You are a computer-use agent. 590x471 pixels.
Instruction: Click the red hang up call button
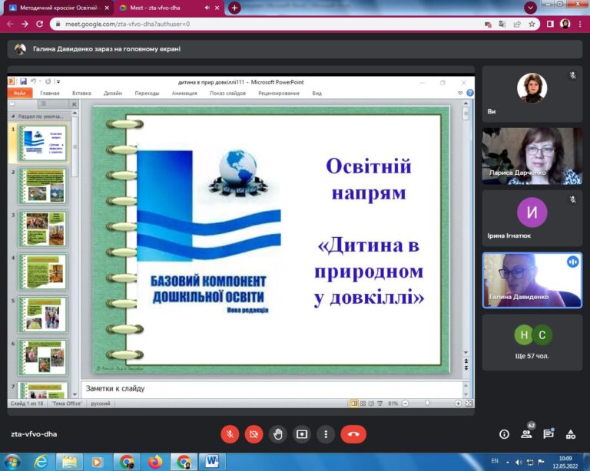(353, 434)
